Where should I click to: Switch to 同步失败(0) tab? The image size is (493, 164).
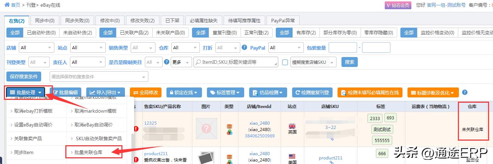(x=77, y=21)
